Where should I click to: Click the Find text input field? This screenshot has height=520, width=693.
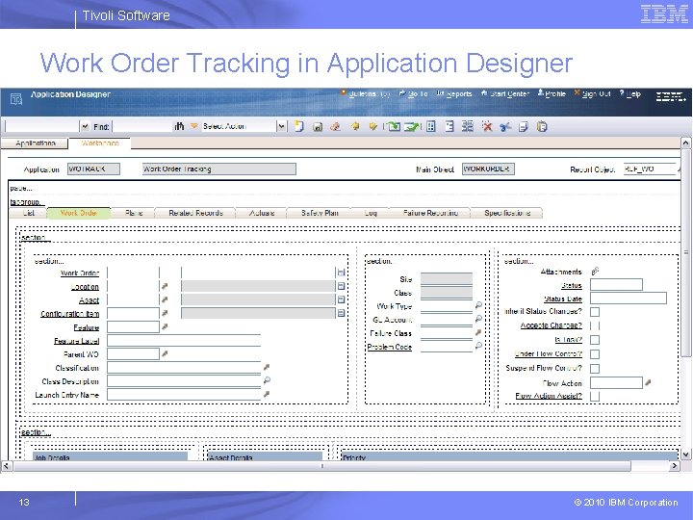[142, 126]
